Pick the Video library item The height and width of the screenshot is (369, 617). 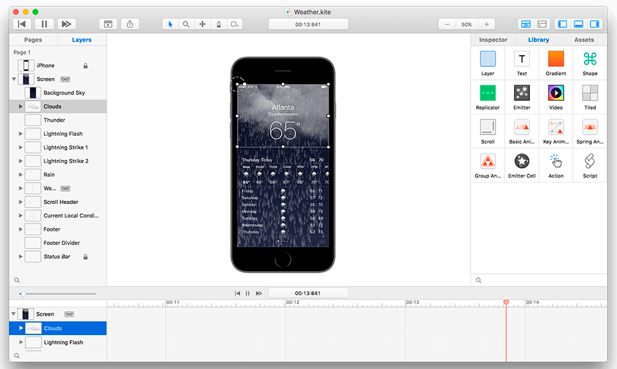coord(555,97)
